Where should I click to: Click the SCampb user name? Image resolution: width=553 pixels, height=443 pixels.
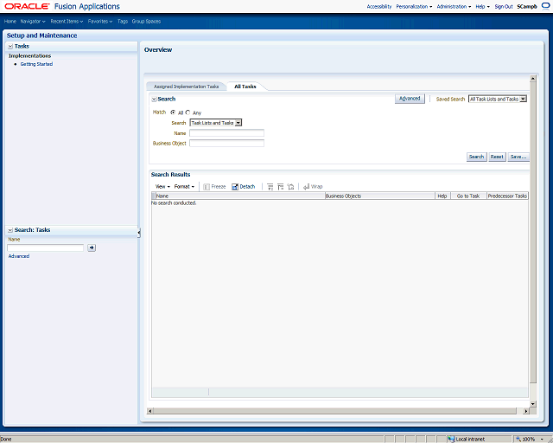pyautogui.click(x=527, y=6)
